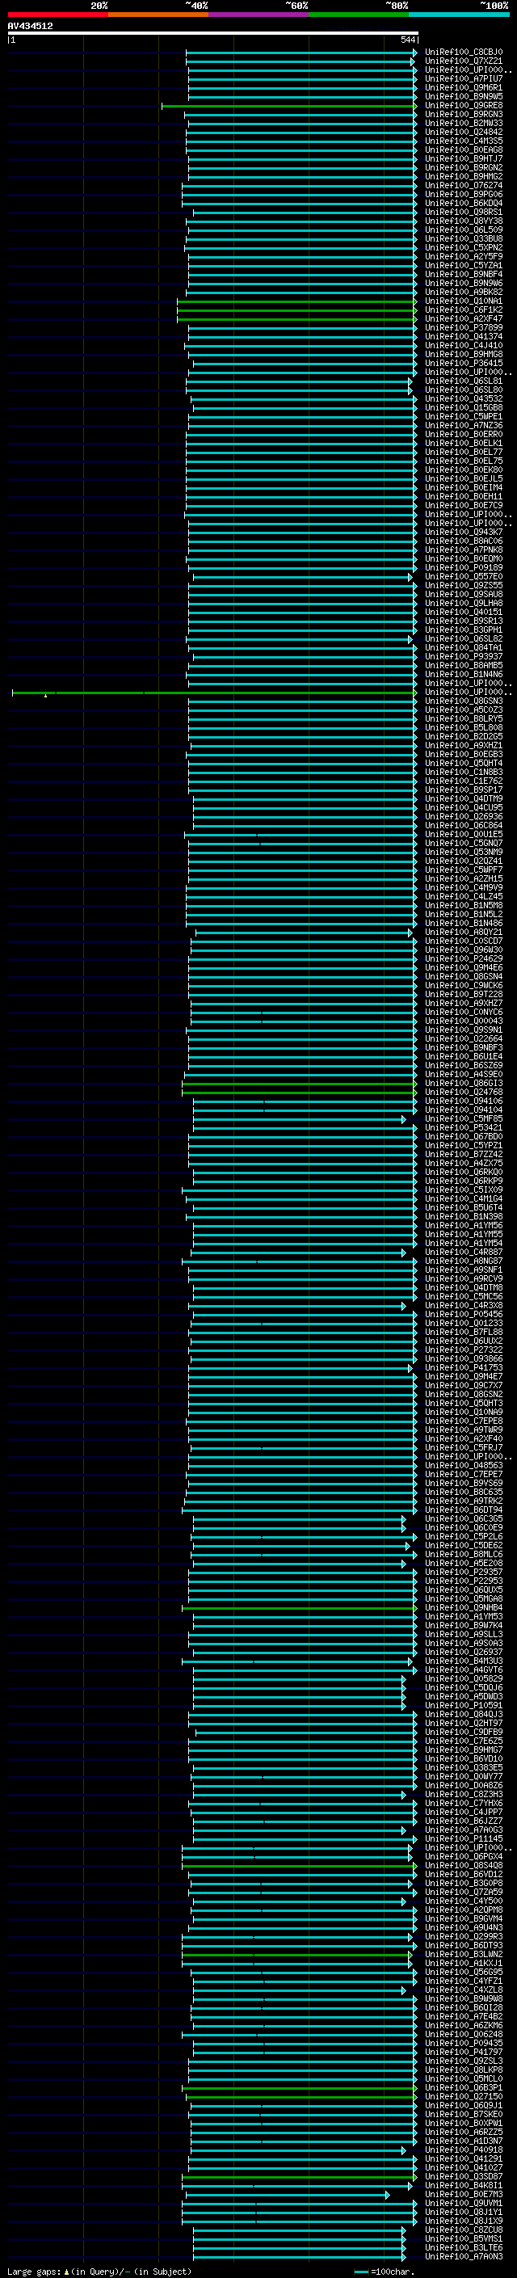Viewport: 517px width, 2278px height.
Task: Select hit label UniRef100_P24629
Action: pos(463,958)
